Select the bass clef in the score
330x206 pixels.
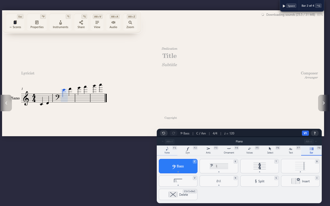[57, 97]
